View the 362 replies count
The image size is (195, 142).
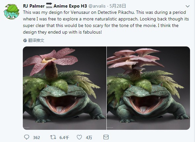(36, 137)
